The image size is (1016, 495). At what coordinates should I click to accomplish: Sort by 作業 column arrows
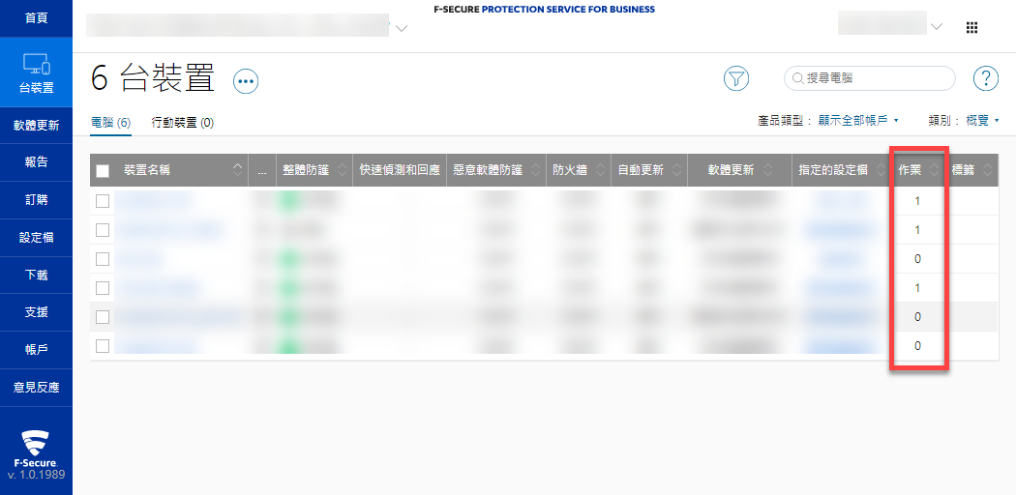[934, 170]
